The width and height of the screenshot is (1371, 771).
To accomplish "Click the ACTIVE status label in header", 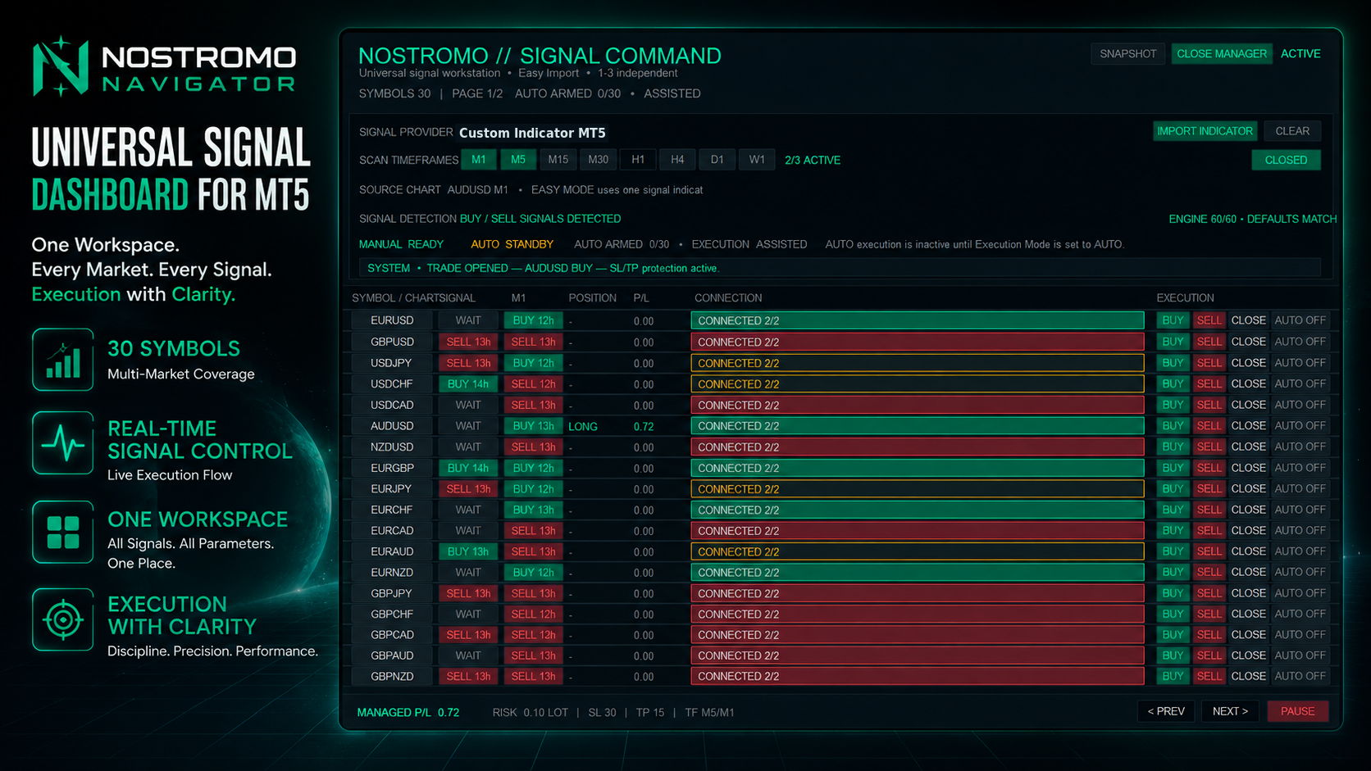I will click(1300, 54).
